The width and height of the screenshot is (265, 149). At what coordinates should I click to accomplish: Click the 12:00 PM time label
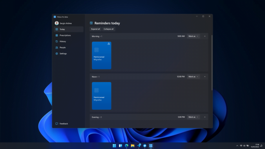click(181, 77)
